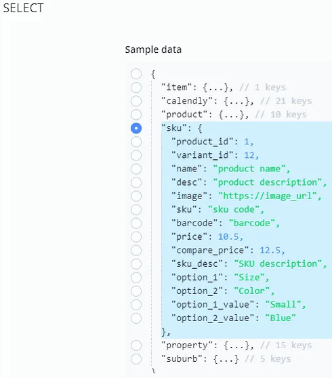Select the "compare_price" radio button

[136, 250]
